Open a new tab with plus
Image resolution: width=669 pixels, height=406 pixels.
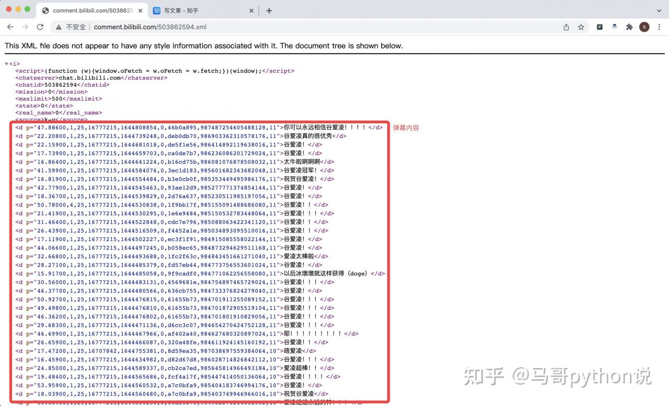point(269,10)
